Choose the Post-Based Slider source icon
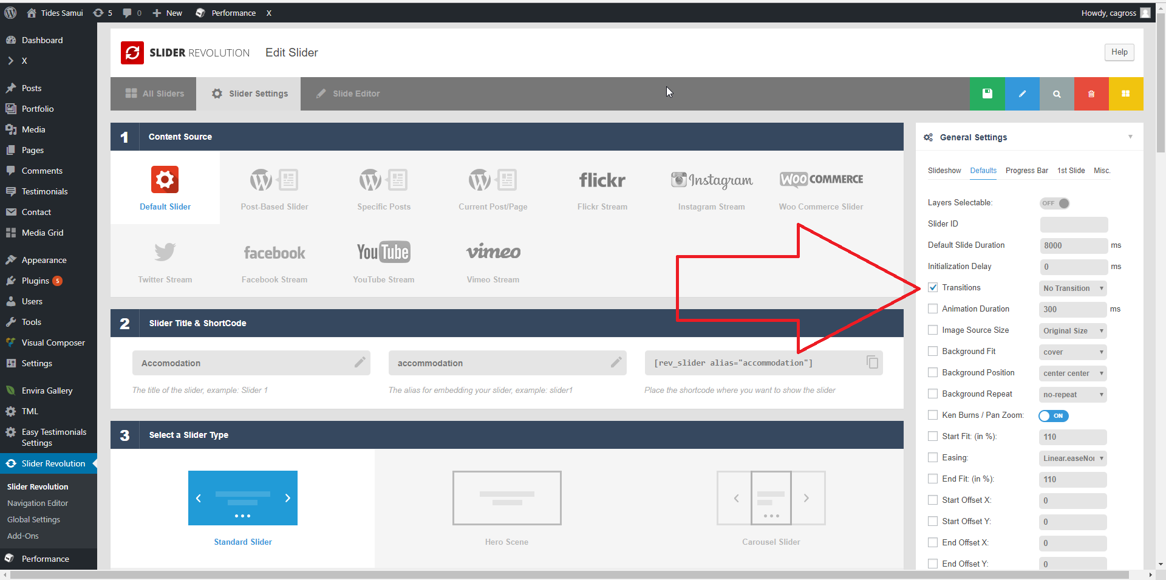This screenshot has height=580, width=1166. pos(274,180)
